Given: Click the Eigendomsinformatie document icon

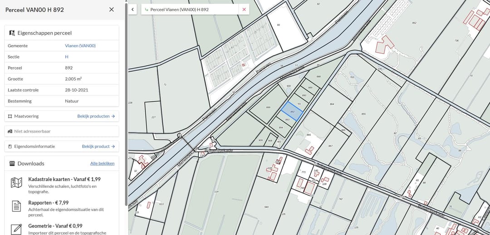Looking at the screenshot, I should coord(10,146).
